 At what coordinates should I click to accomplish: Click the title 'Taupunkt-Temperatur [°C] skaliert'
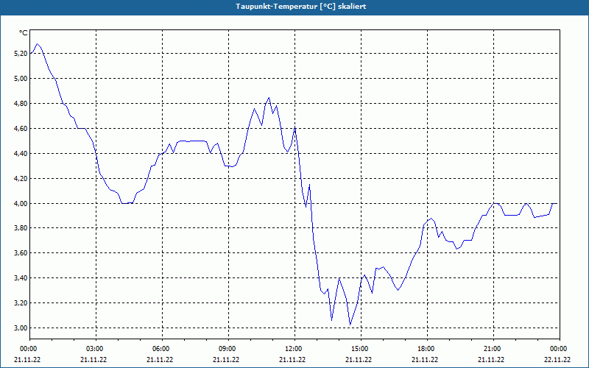[301, 7]
